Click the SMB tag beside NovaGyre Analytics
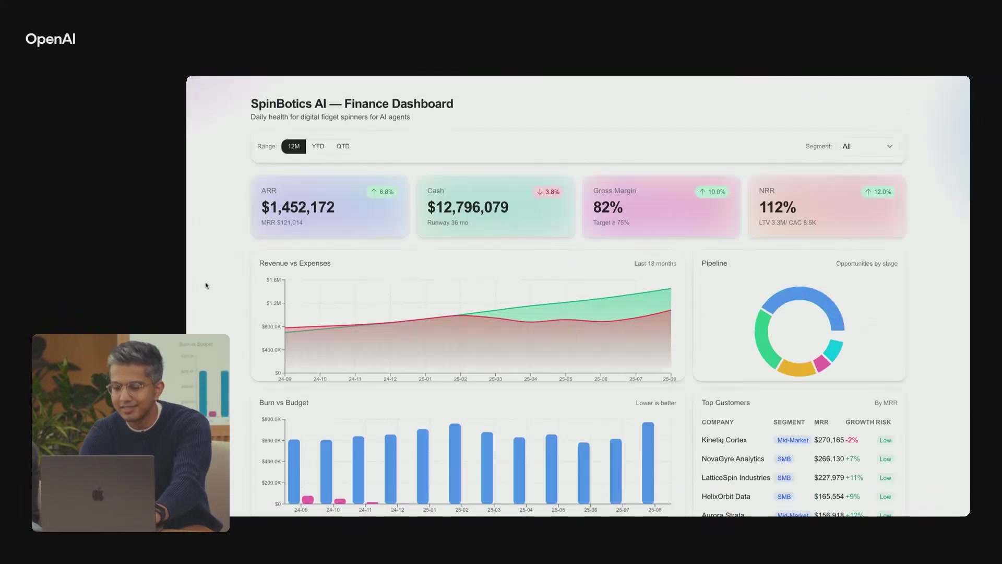This screenshot has height=564, width=1002. [784, 459]
